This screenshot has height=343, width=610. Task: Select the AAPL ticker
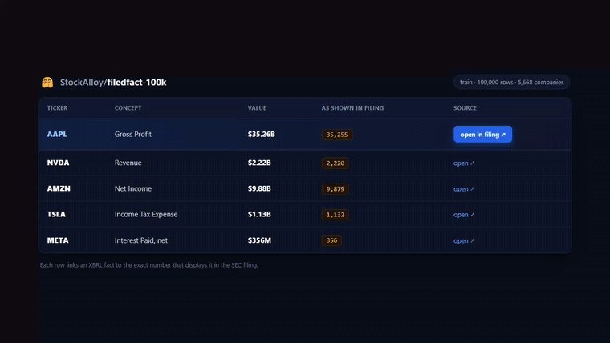[x=57, y=134]
